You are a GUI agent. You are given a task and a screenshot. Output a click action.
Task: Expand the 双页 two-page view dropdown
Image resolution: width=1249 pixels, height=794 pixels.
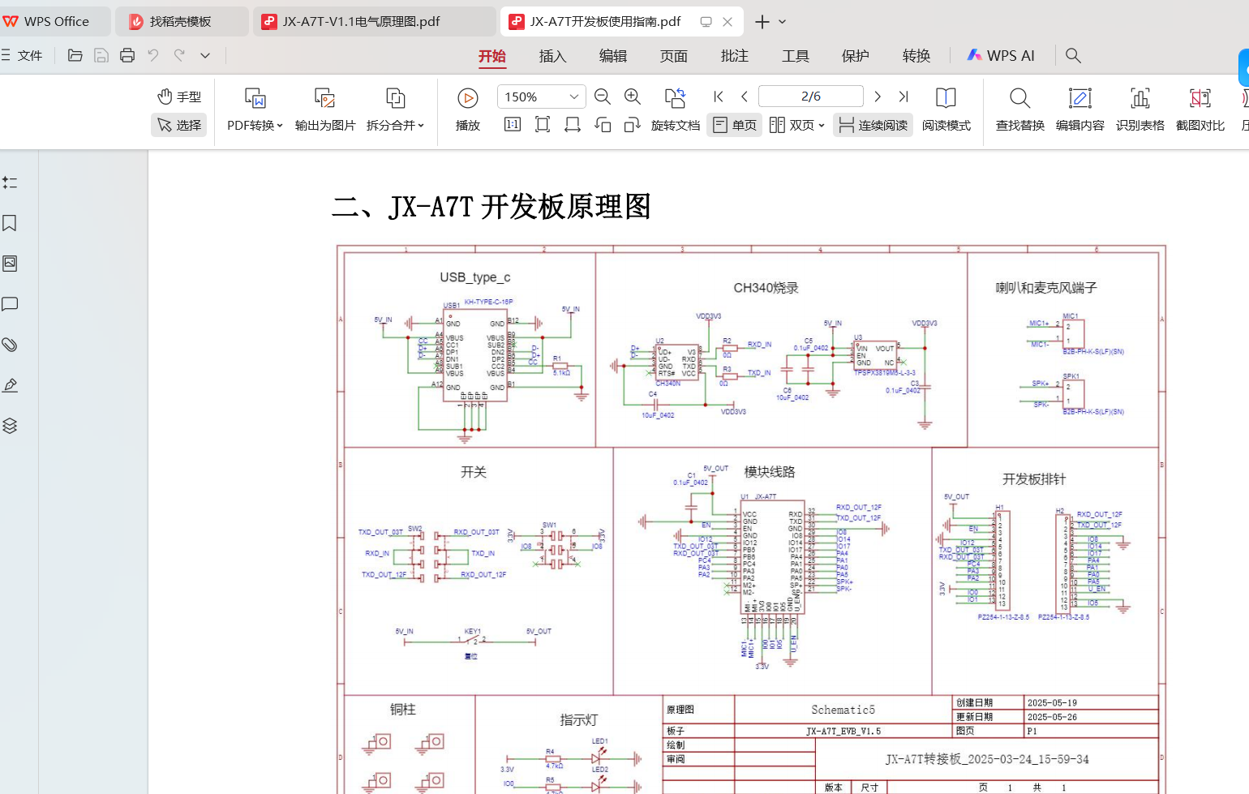[797, 124]
